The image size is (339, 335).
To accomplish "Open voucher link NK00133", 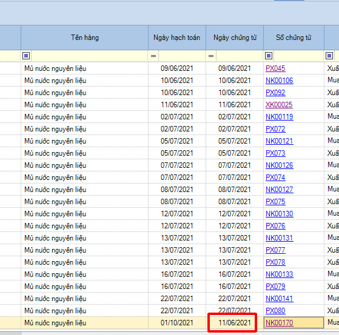I will pos(280,274).
